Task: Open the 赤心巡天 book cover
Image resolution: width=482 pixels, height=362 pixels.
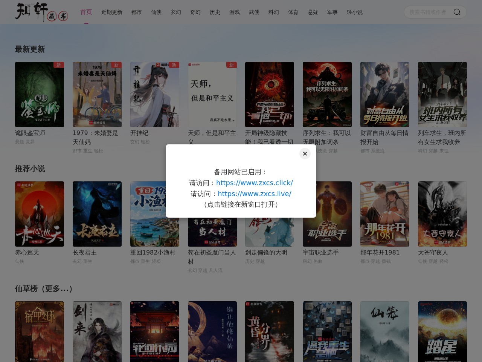Action: pos(40,214)
